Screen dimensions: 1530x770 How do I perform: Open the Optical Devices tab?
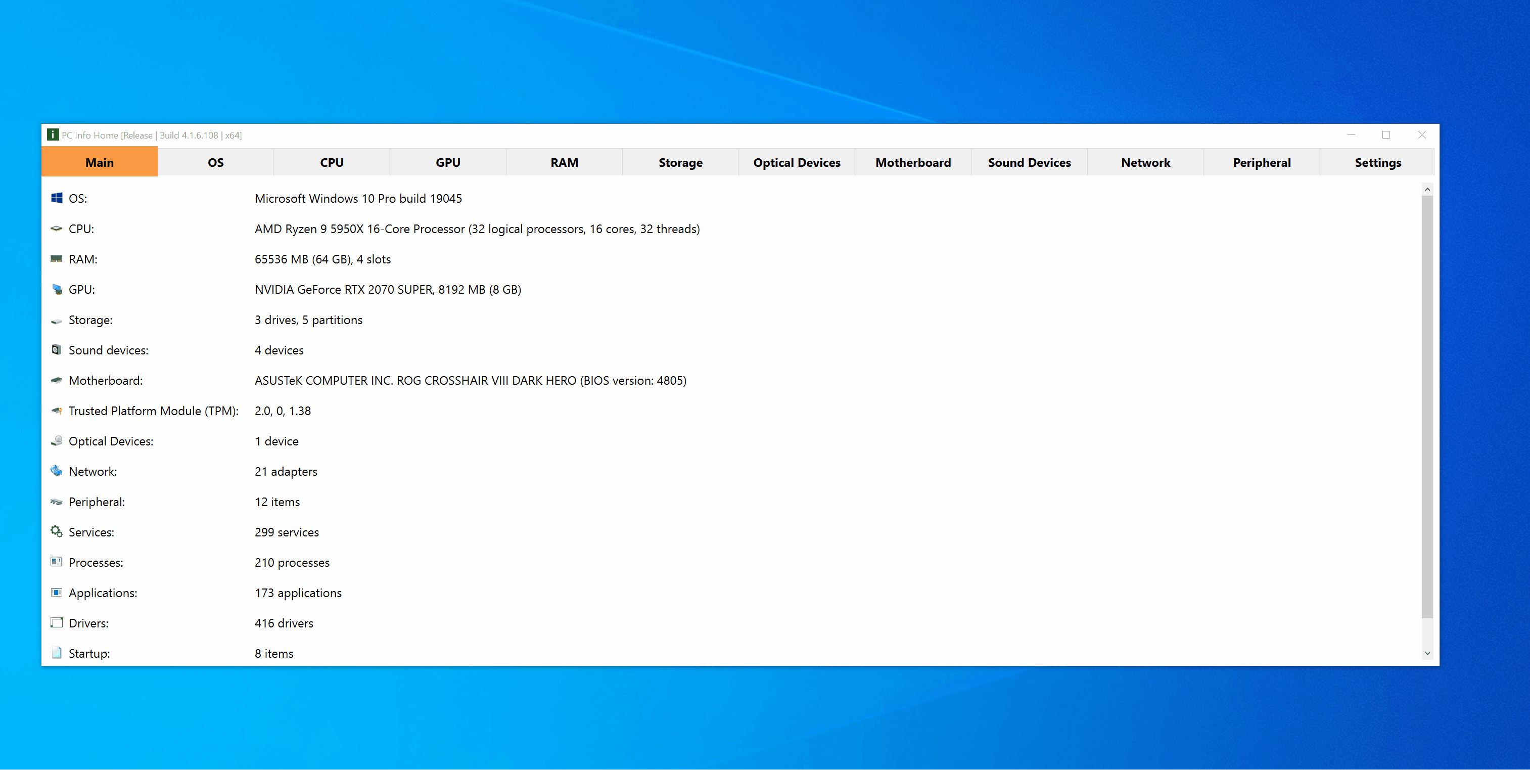point(797,162)
